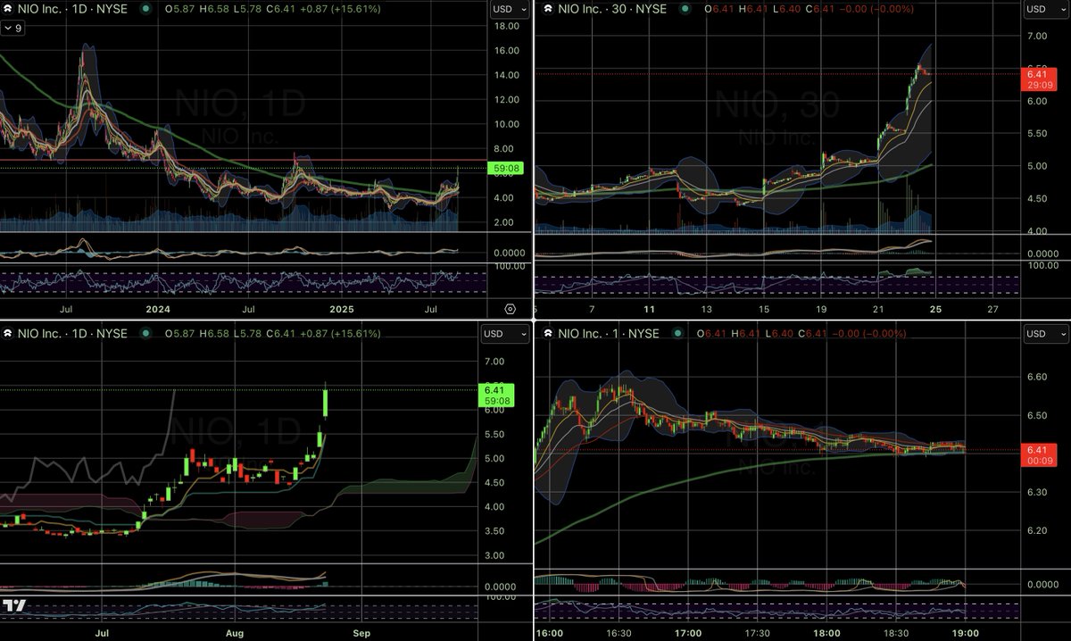Click the red 6.41 / 00:09 price label
Viewport: 1071px width, 641px height.
pyautogui.click(x=1037, y=454)
